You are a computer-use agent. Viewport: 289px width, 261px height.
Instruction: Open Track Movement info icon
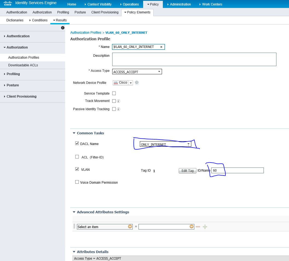(119, 101)
